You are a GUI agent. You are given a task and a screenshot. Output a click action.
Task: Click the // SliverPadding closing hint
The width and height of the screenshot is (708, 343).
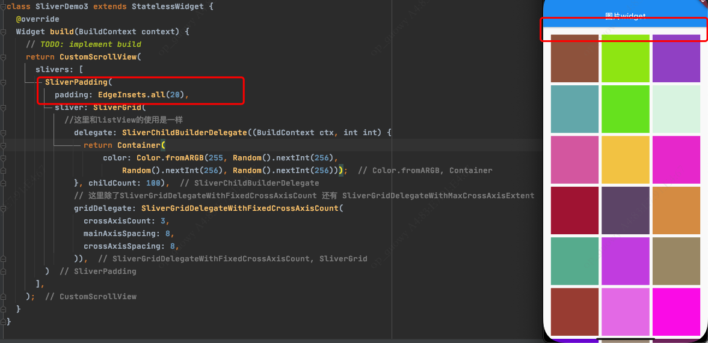[x=98, y=272]
